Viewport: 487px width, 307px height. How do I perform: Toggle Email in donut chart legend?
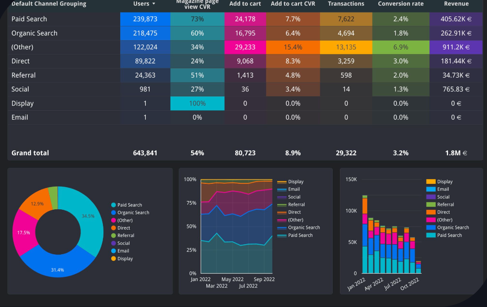tap(120, 251)
